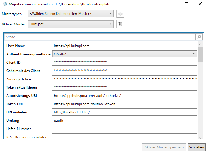Open the Authentifizierungsmethode OAuth2 dropdown

coord(124,54)
